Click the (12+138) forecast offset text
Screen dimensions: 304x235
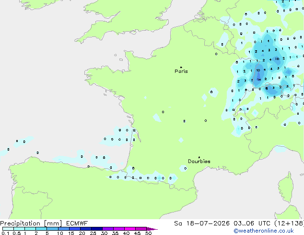289,223
